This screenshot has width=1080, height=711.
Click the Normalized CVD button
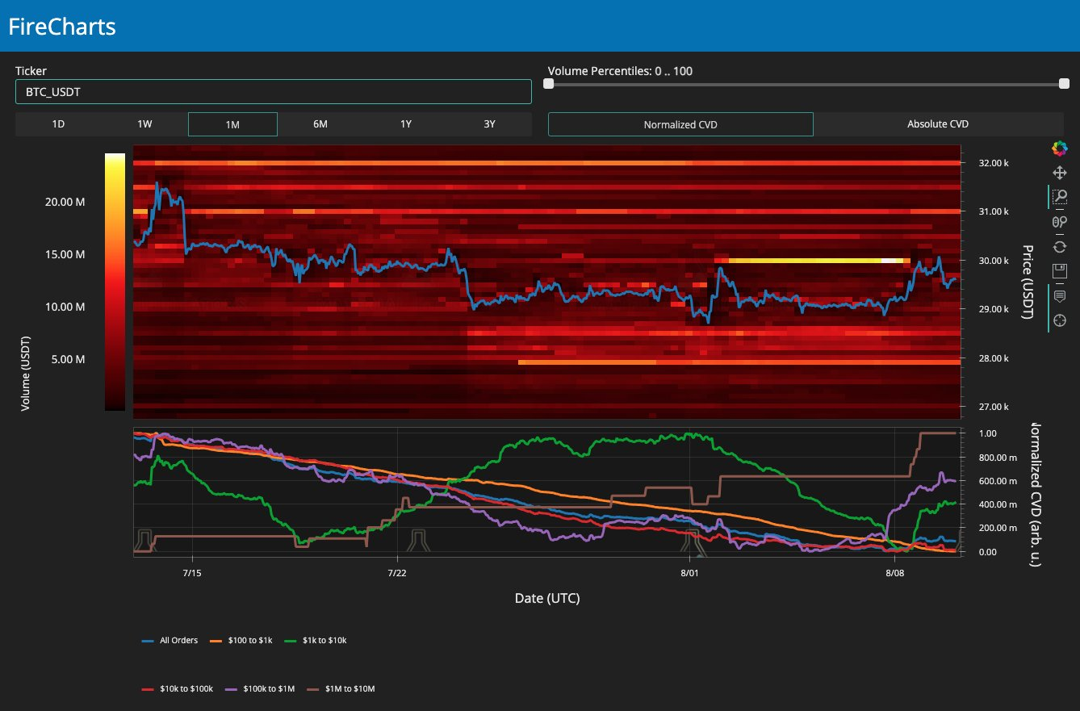[x=680, y=124]
